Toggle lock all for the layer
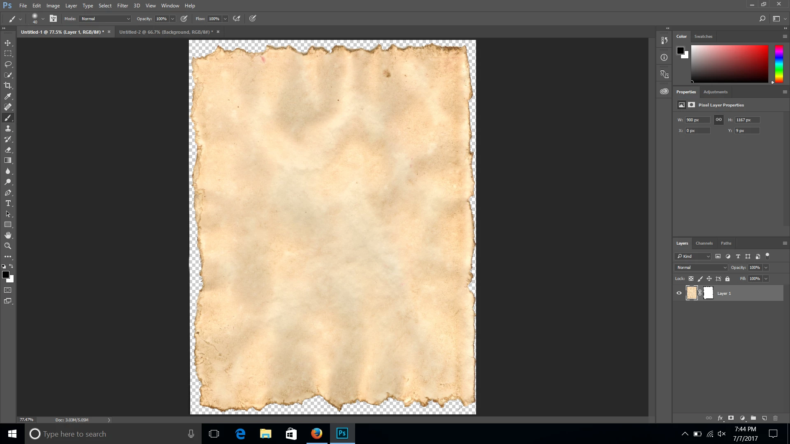Image resolution: width=790 pixels, height=444 pixels. tap(727, 279)
